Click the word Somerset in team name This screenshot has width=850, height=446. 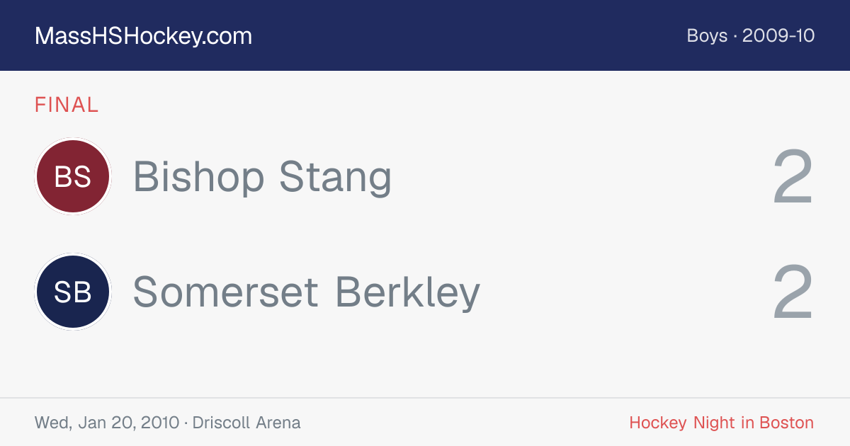pos(226,292)
